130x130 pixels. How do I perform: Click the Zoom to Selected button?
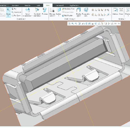[3, 12]
